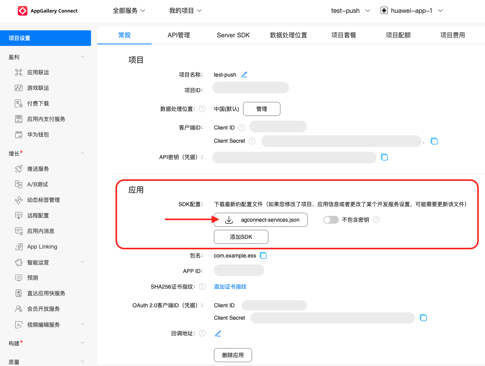Image resolution: width=485 pixels, height=366 pixels.
Task: Toggle the 不包含密钥 switch
Action: (x=331, y=220)
